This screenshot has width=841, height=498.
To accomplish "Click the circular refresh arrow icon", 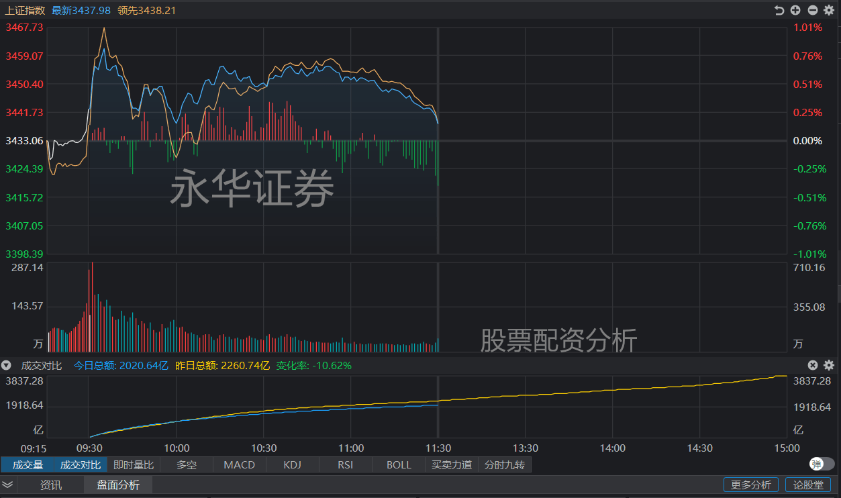I will pos(779,10).
